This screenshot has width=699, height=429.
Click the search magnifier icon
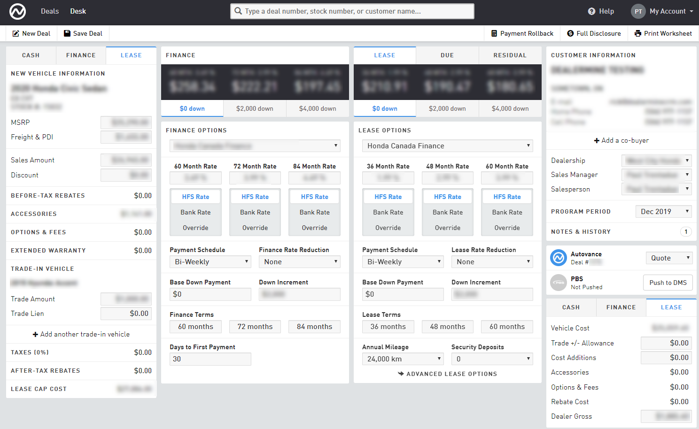pyautogui.click(x=239, y=11)
